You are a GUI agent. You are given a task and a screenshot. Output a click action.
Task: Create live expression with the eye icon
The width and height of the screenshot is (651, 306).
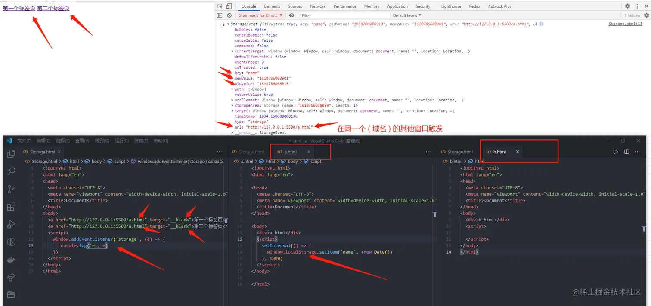pyautogui.click(x=292, y=15)
